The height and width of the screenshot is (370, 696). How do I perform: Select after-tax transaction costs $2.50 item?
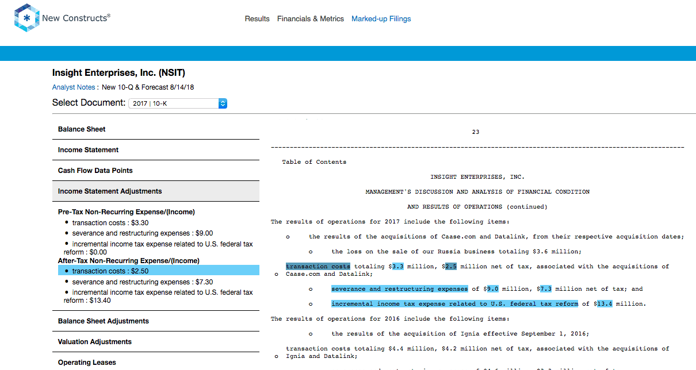point(159,271)
